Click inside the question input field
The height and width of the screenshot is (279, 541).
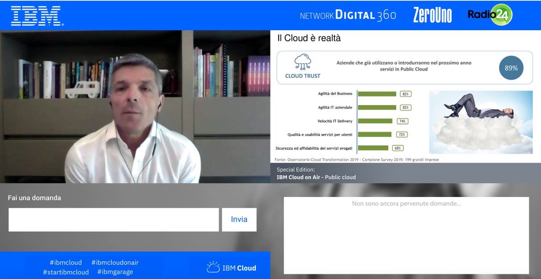pyautogui.click(x=114, y=220)
